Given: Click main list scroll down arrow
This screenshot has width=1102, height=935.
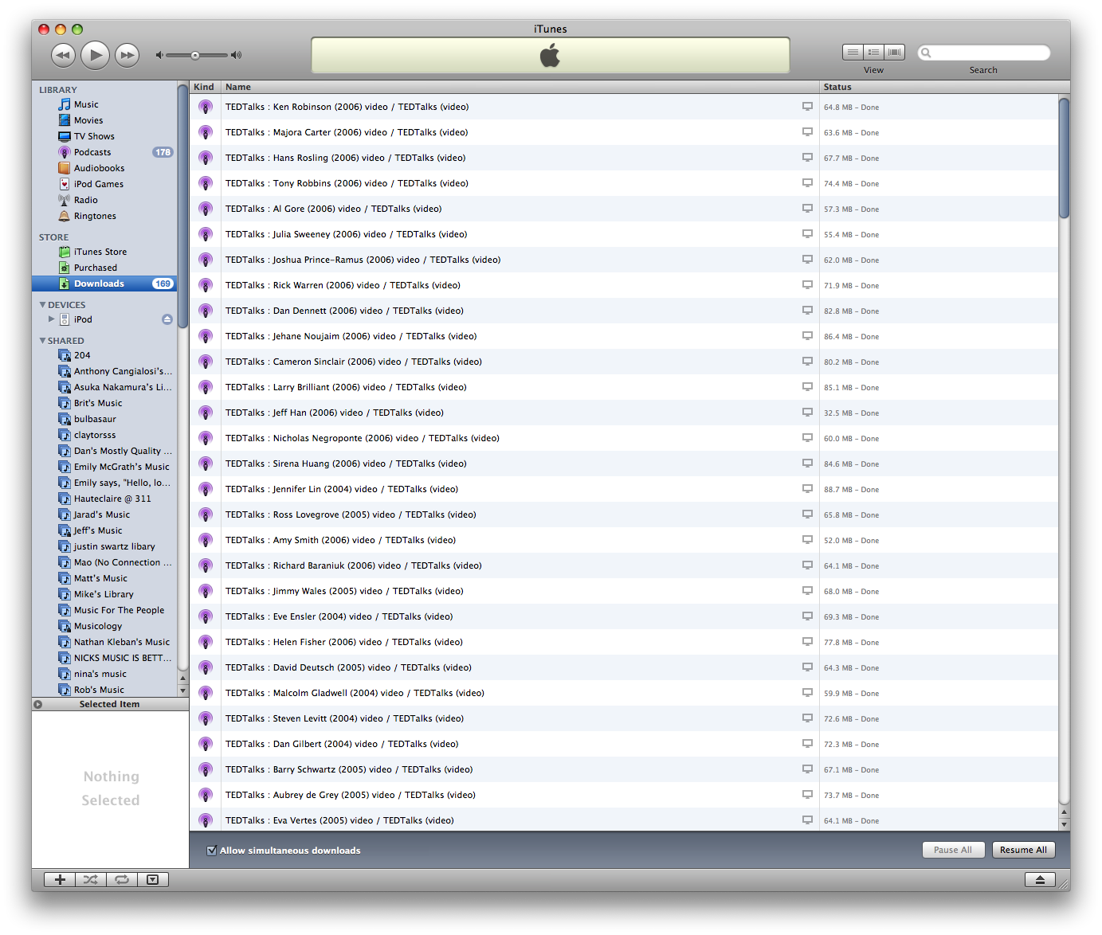Looking at the screenshot, I should (1064, 825).
